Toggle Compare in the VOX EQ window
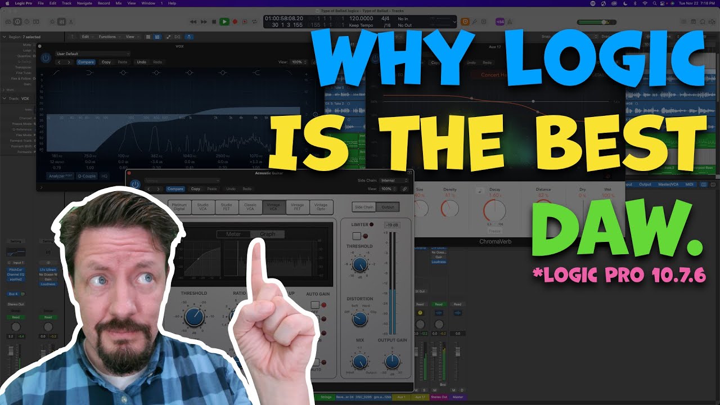The width and height of the screenshot is (720, 405). 86,62
